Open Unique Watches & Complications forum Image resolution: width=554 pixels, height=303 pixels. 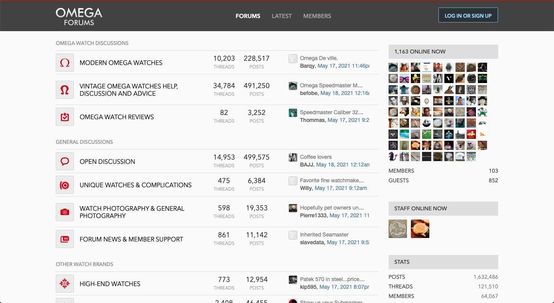point(135,185)
